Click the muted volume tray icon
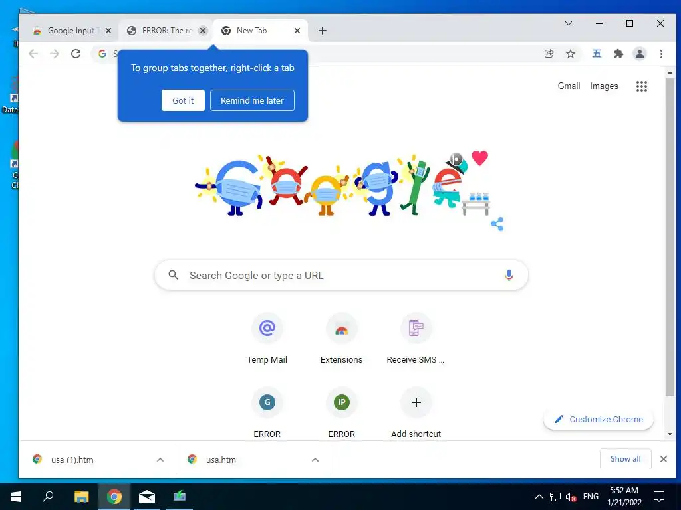681x510 pixels. coord(571,497)
